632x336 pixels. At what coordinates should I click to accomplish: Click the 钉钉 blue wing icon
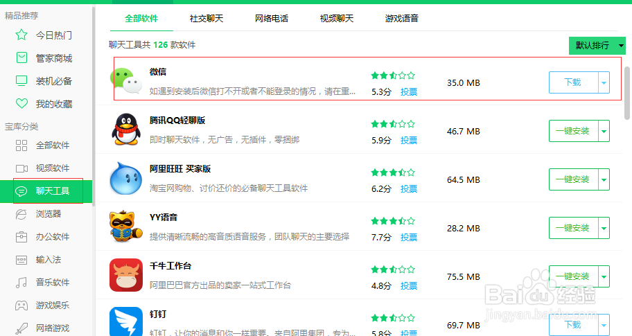point(126,321)
